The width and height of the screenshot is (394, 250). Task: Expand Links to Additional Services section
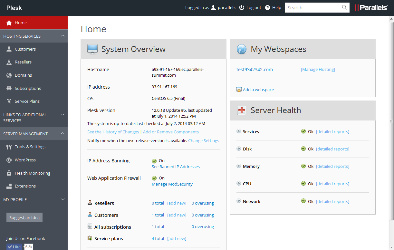pyautogui.click(x=62, y=115)
